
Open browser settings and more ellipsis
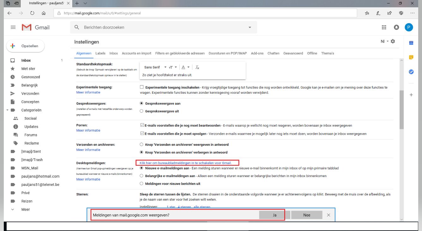point(413,13)
